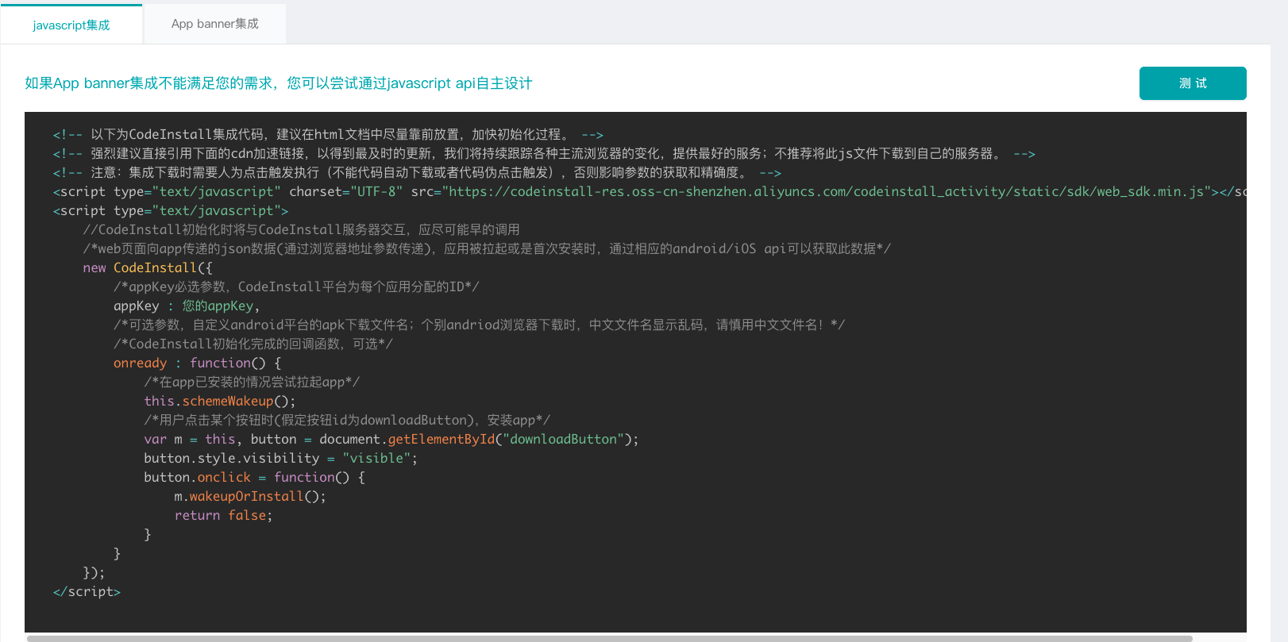The width and height of the screenshot is (1288, 642).
Task: Switch to the javascript集成 tab
Action: 71,25
